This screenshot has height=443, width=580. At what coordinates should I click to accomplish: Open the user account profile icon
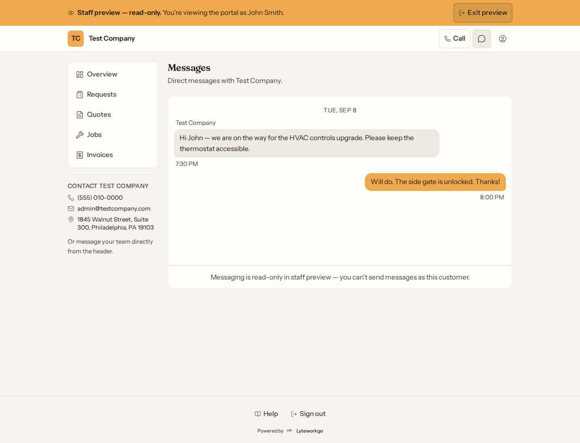click(x=503, y=39)
